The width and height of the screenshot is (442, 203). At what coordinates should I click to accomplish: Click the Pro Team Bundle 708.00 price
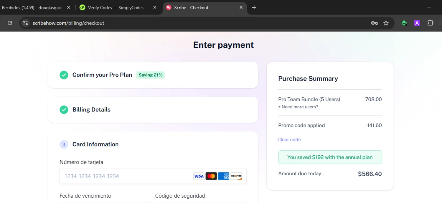tap(374, 99)
